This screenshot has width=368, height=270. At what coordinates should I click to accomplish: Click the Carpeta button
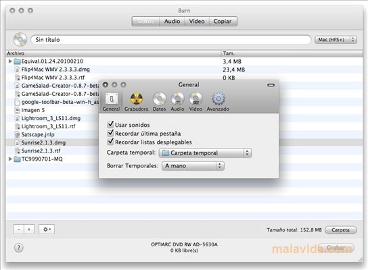[x=340, y=230]
